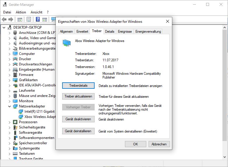This screenshot has height=167, width=228.
Task: Click the Bildverarbeitungsgeräte camera icon
Action: click(x=15, y=48)
